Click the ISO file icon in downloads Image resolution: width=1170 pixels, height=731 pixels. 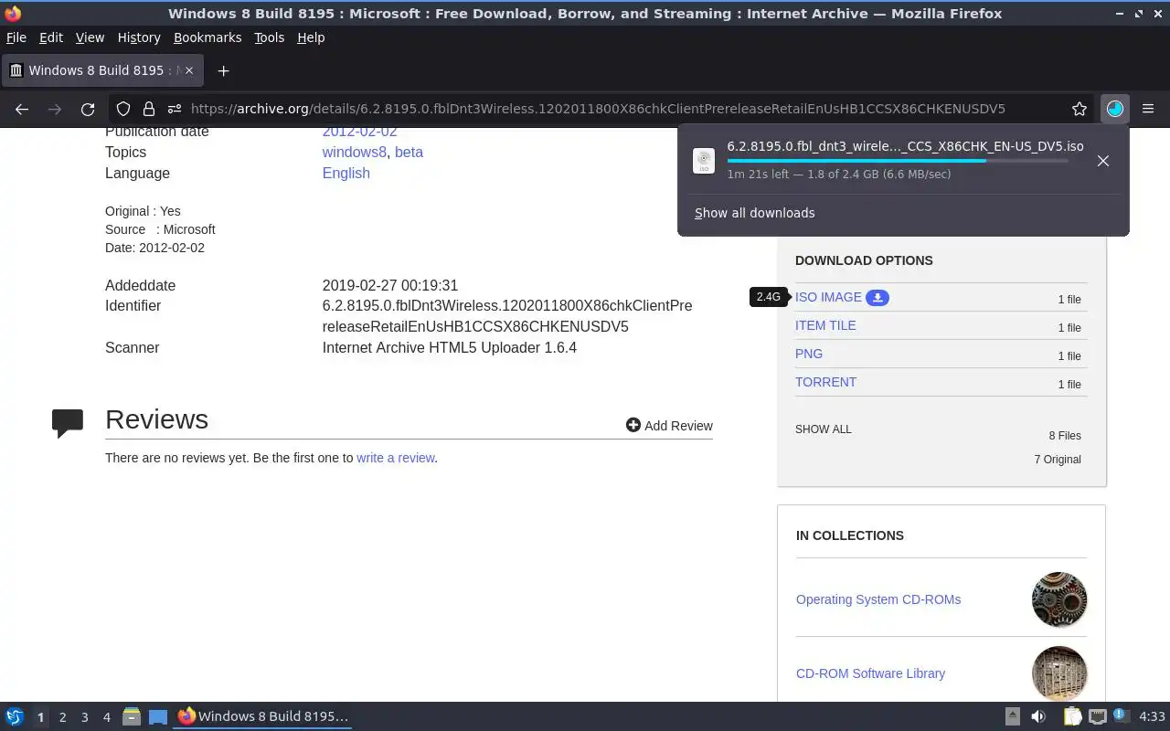(704, 161)
